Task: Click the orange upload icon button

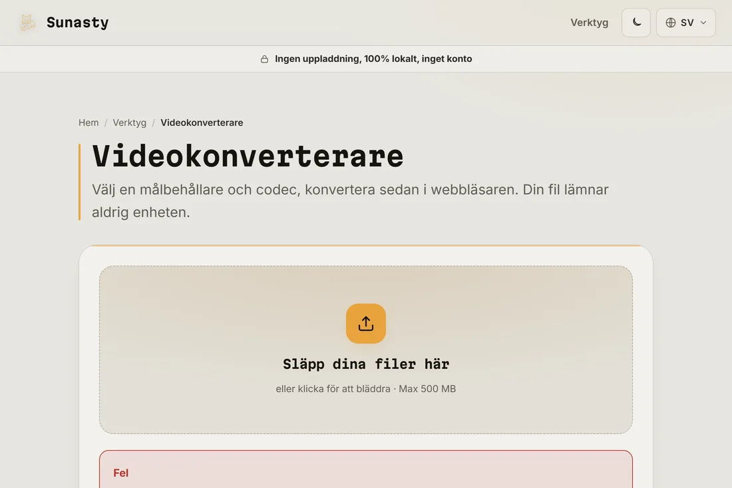Action: [366, 324]
